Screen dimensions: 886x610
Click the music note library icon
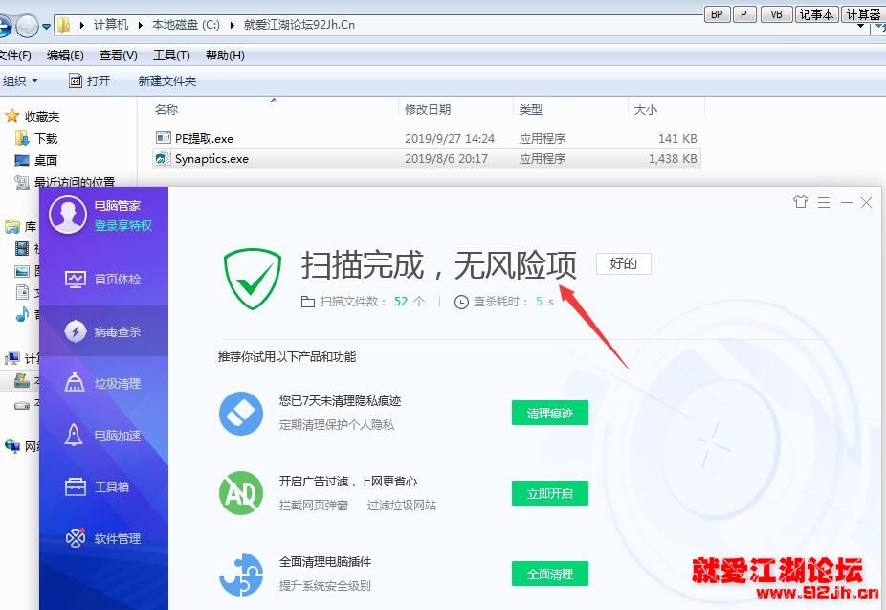coord(22,314)
